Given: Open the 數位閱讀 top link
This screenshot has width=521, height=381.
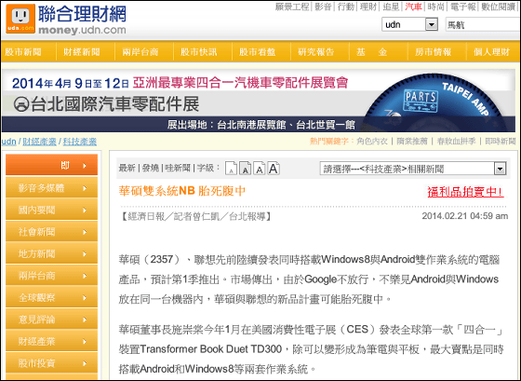Looking at the screenshot, I should (499, 7).
